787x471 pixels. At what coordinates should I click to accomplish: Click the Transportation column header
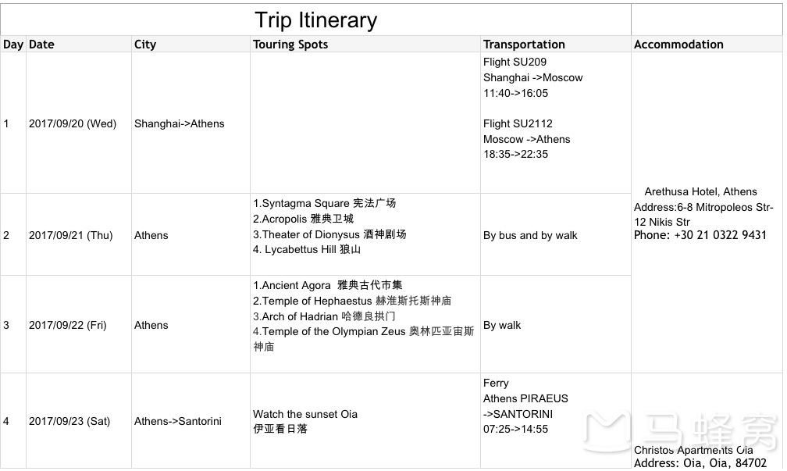[554, 45]
